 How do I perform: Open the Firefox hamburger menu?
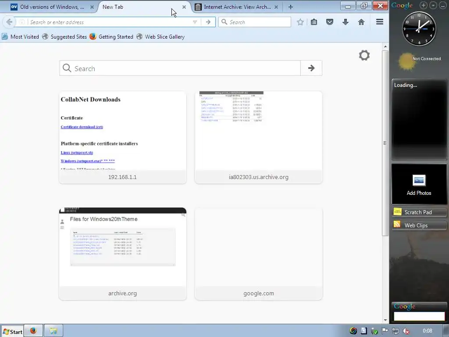[x=379, y=22]
